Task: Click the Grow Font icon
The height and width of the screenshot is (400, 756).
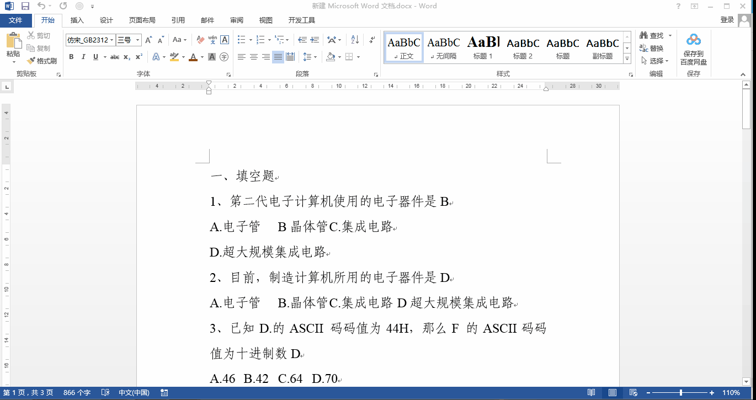Action: coord(148,40)
